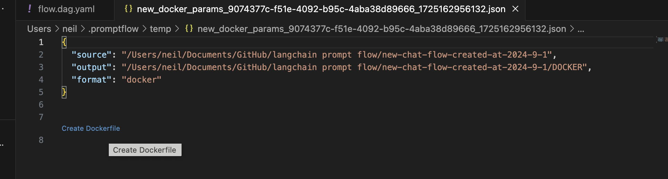Close the new_docker_params JSON tab
The image size is (668, 179).
516,9
